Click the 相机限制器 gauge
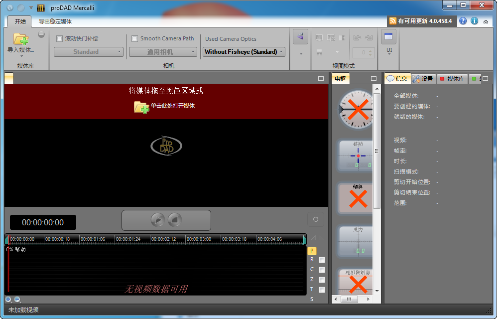Screen dimensions: 497x319 click(356, 281)
